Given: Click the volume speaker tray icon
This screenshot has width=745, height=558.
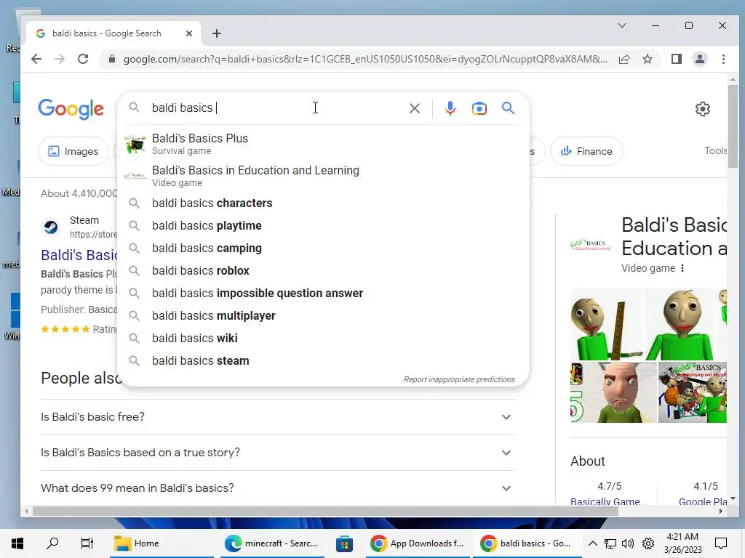Looking at the screenshot, I should pyautogui.click(x=628, y=543).
